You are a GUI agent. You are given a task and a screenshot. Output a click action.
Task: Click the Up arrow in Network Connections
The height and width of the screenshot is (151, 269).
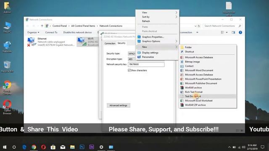tap(42, 26)
